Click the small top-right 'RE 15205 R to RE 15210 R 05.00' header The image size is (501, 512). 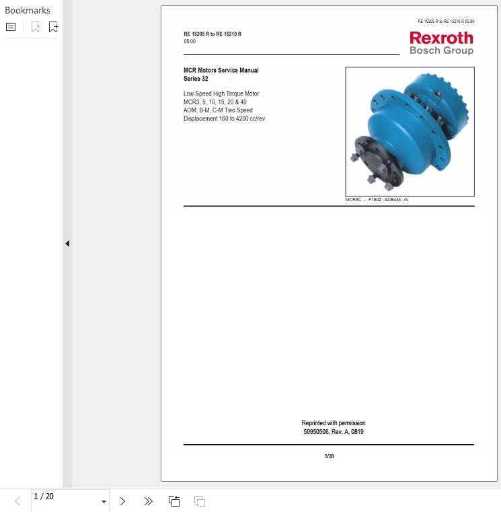coord(446,22)
